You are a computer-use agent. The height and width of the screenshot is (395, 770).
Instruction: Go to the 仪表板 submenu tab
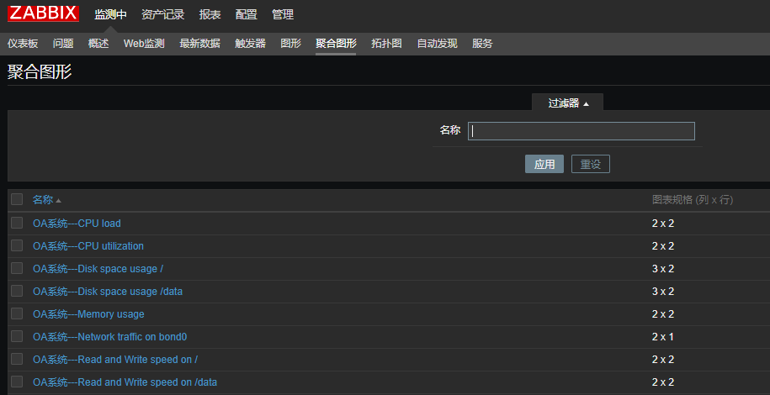(23, 44)
